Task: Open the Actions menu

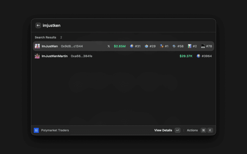Action: pos(192,130)
